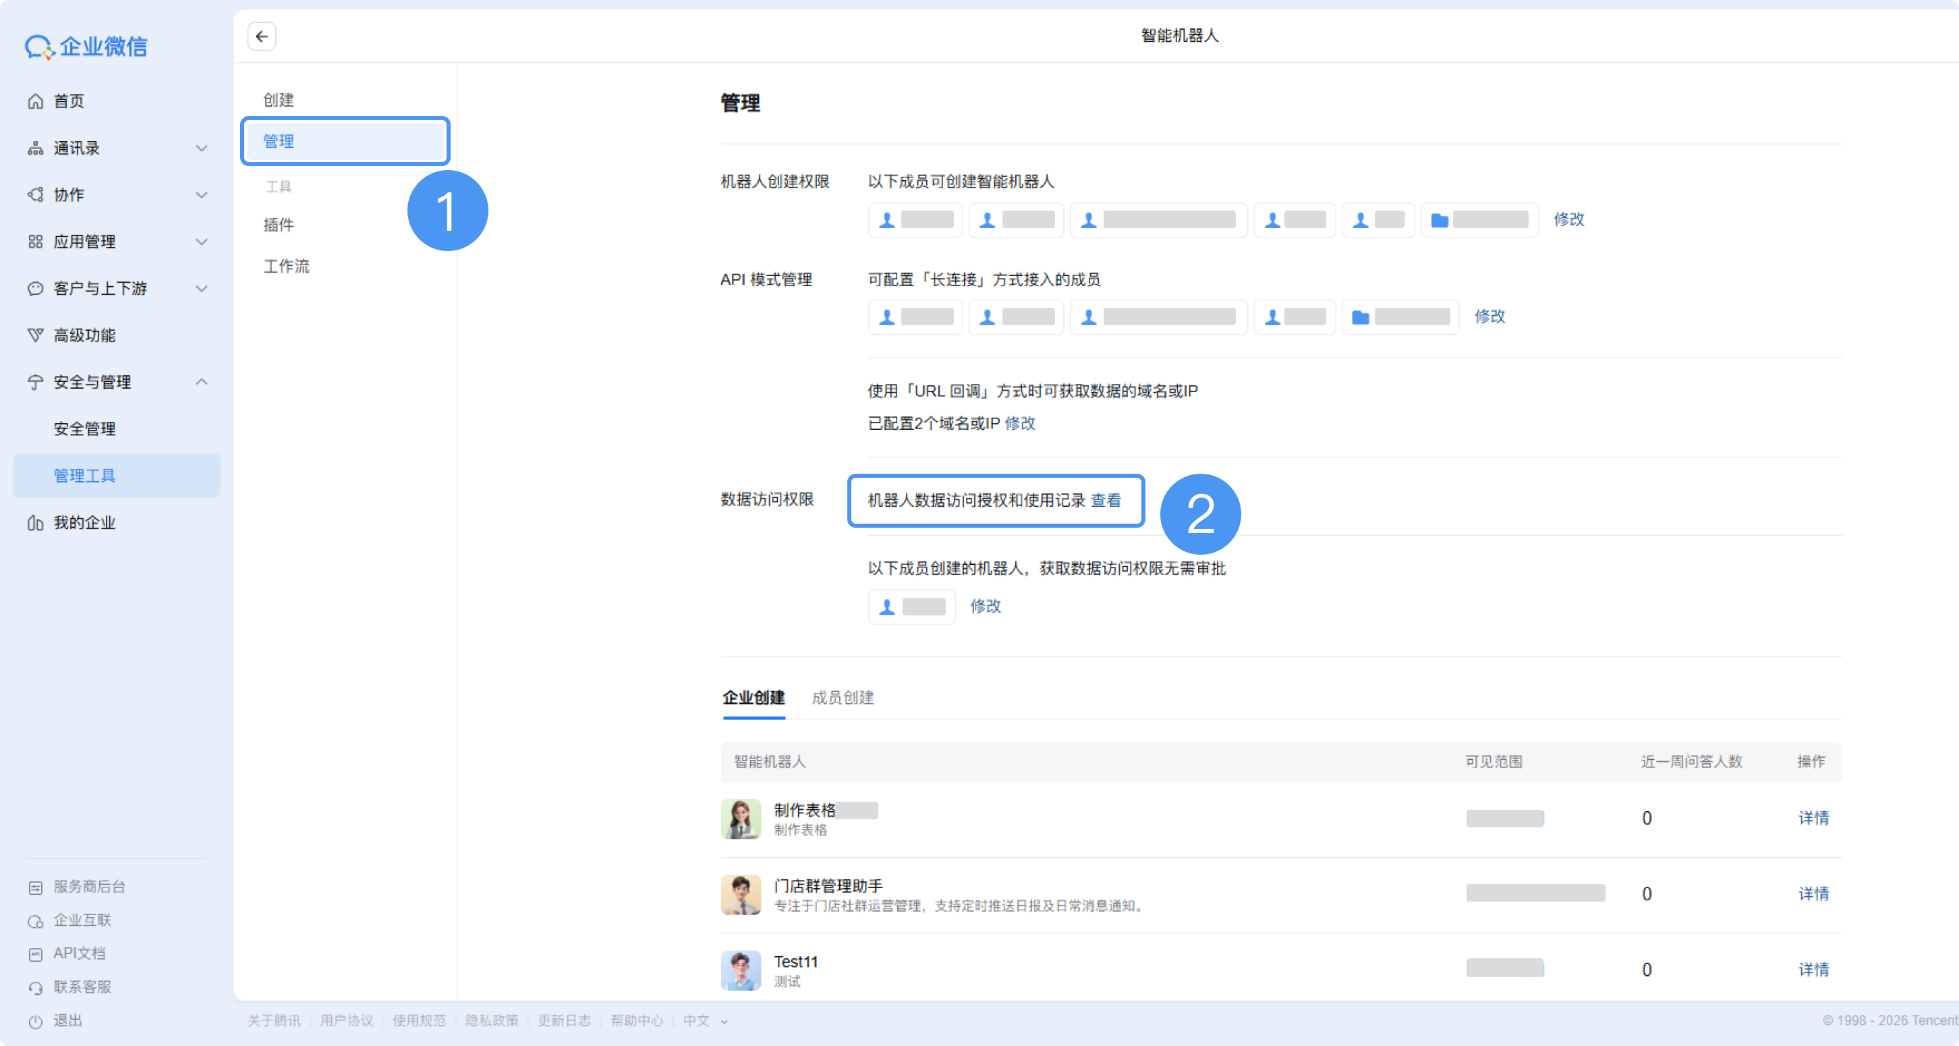Viewport: 1959px width, 1046px height.
Task: Expand the 协作 menu chevron
Action: [x=202, y=195]
